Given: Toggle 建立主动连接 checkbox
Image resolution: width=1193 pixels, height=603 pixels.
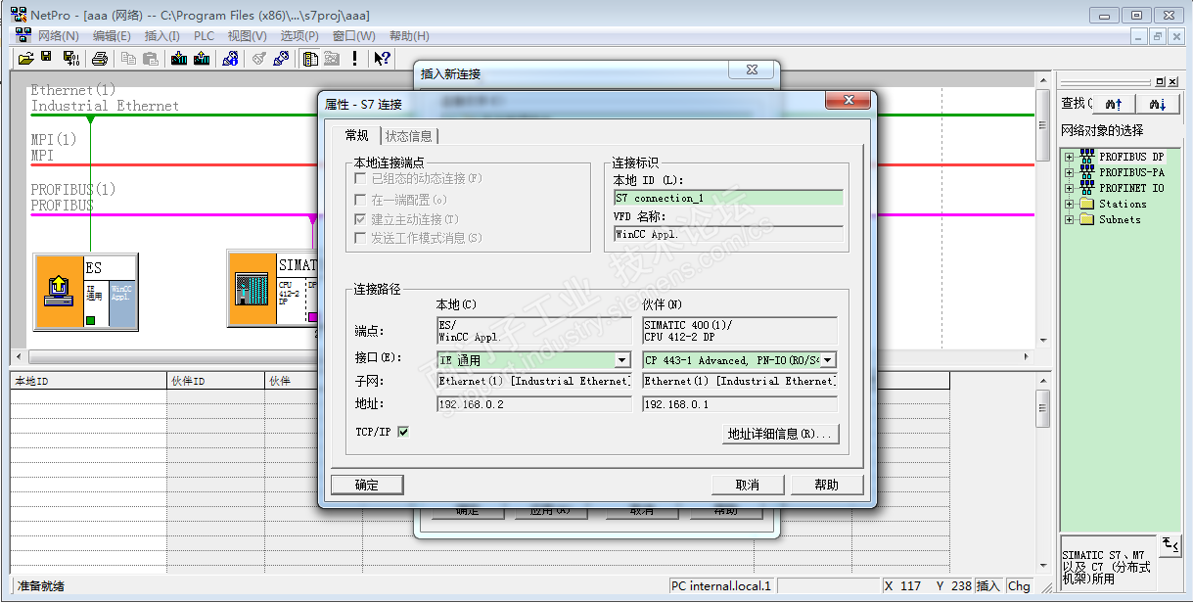Looking at the screenshot, I should point(361,218).
